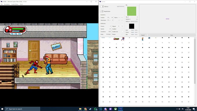Click the mGBA taskbar icon
197x111 pixels.
click(121, 109)
